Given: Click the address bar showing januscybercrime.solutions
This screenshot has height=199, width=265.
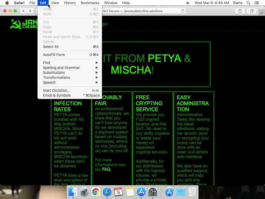Looking at the screenshot, I should coord(144,11).
